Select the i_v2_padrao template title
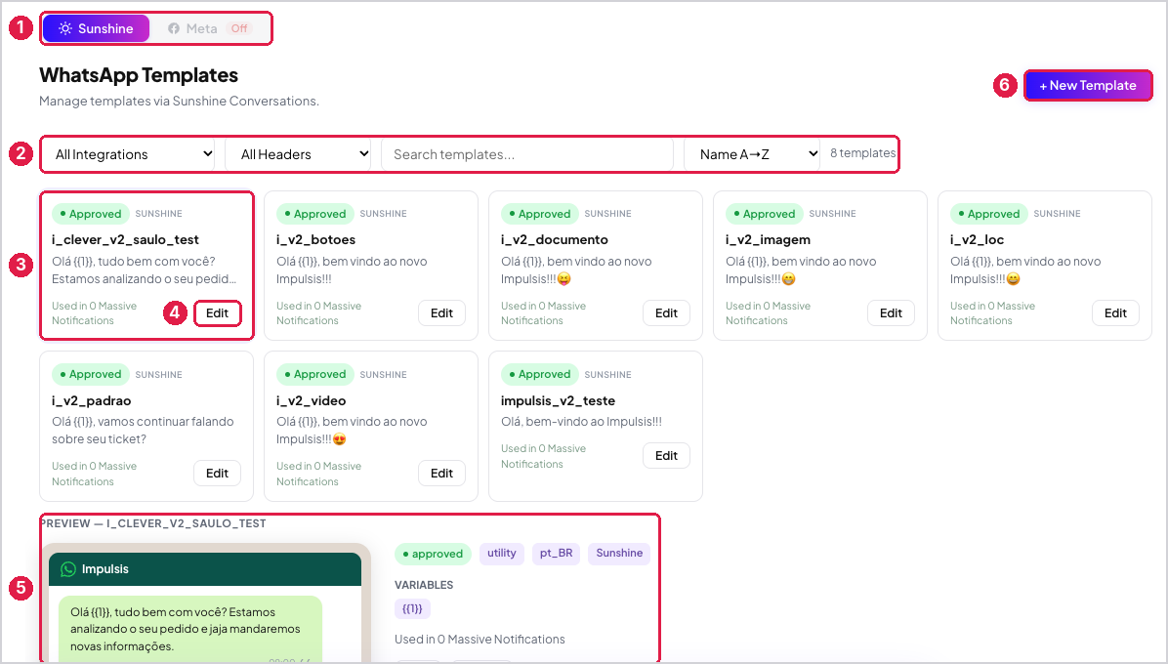 point(91,400)
